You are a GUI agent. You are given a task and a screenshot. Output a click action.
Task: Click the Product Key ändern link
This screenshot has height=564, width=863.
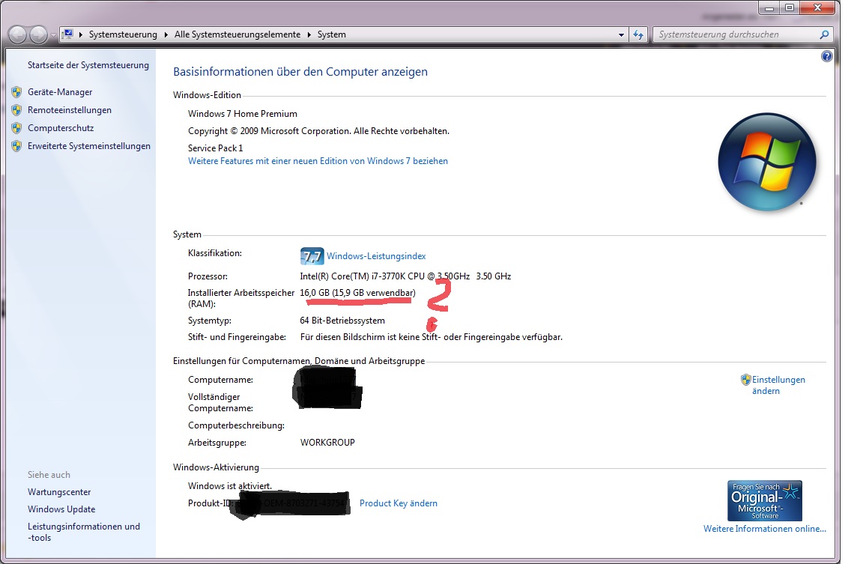[x=398, y=503]
